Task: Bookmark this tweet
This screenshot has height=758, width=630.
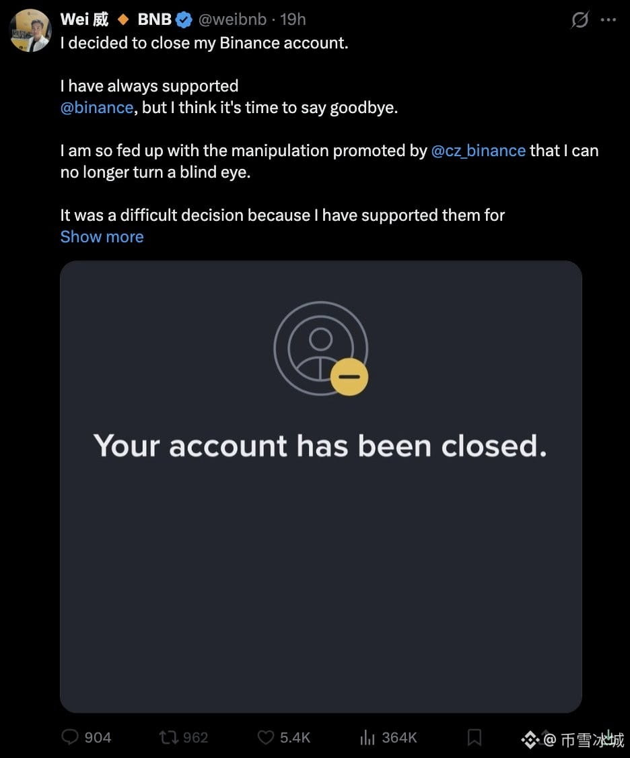Action: [475, 737]
